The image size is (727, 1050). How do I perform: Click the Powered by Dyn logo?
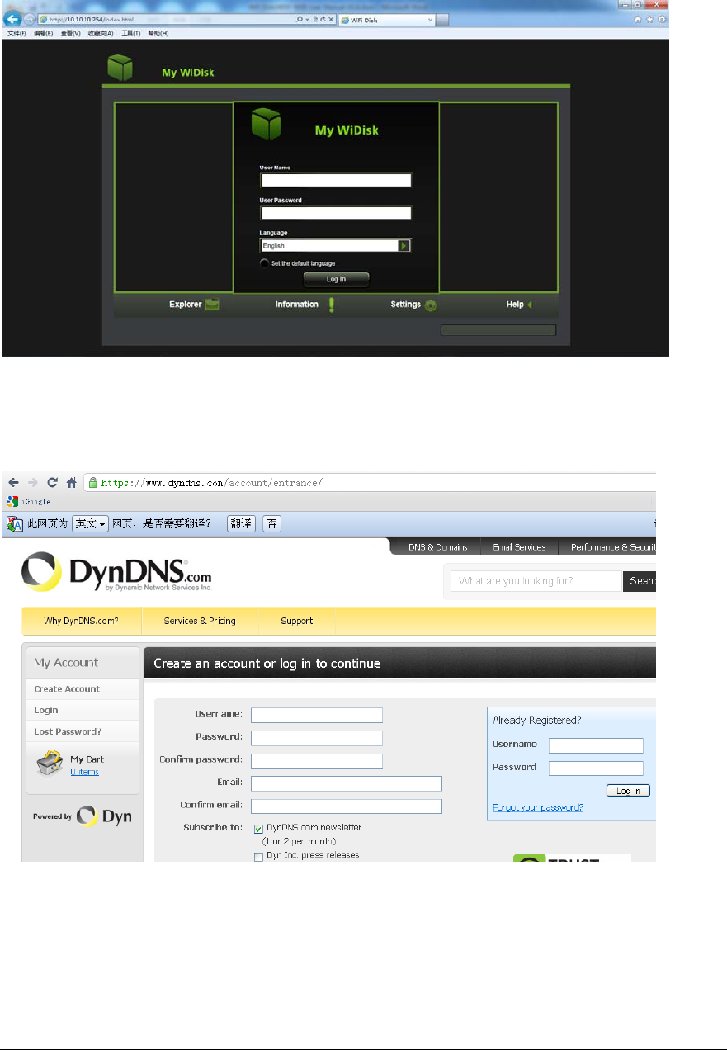pos(82,816)
